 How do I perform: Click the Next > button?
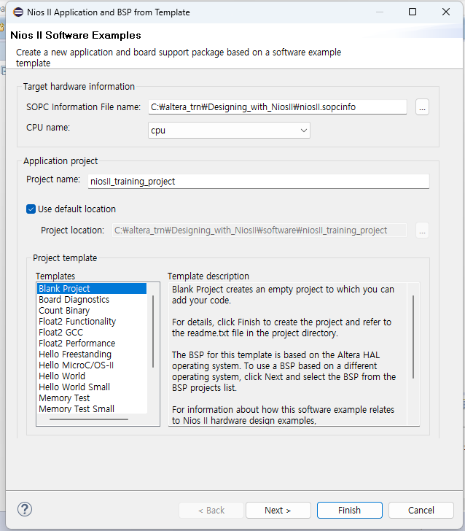278,511
